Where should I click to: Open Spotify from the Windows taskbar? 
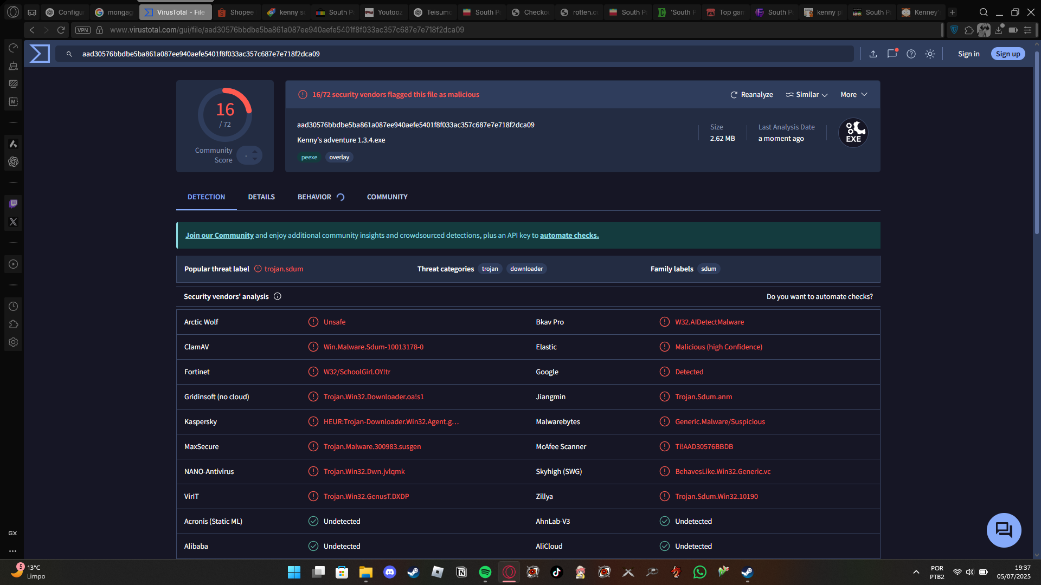tap(485, 572)
